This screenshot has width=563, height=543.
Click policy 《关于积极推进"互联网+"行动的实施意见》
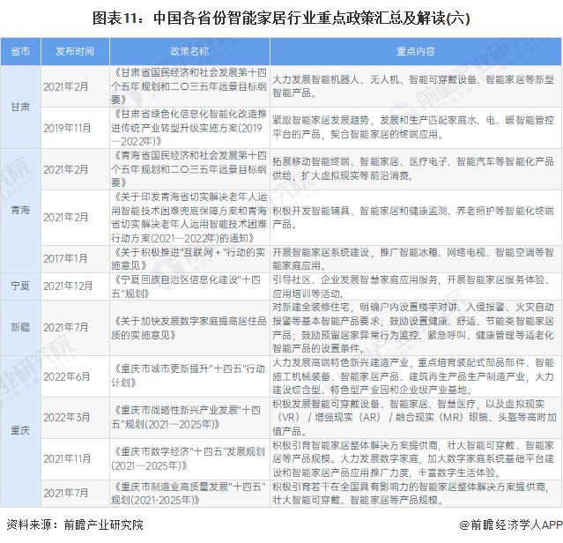coord(189,258)
